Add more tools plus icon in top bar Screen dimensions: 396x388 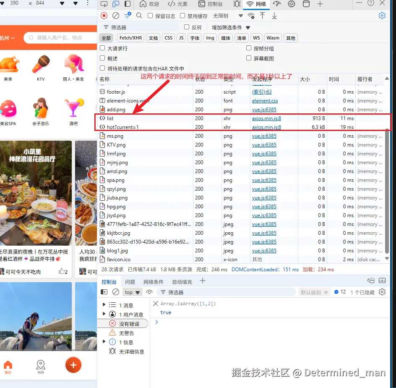(x=320, y=4)
